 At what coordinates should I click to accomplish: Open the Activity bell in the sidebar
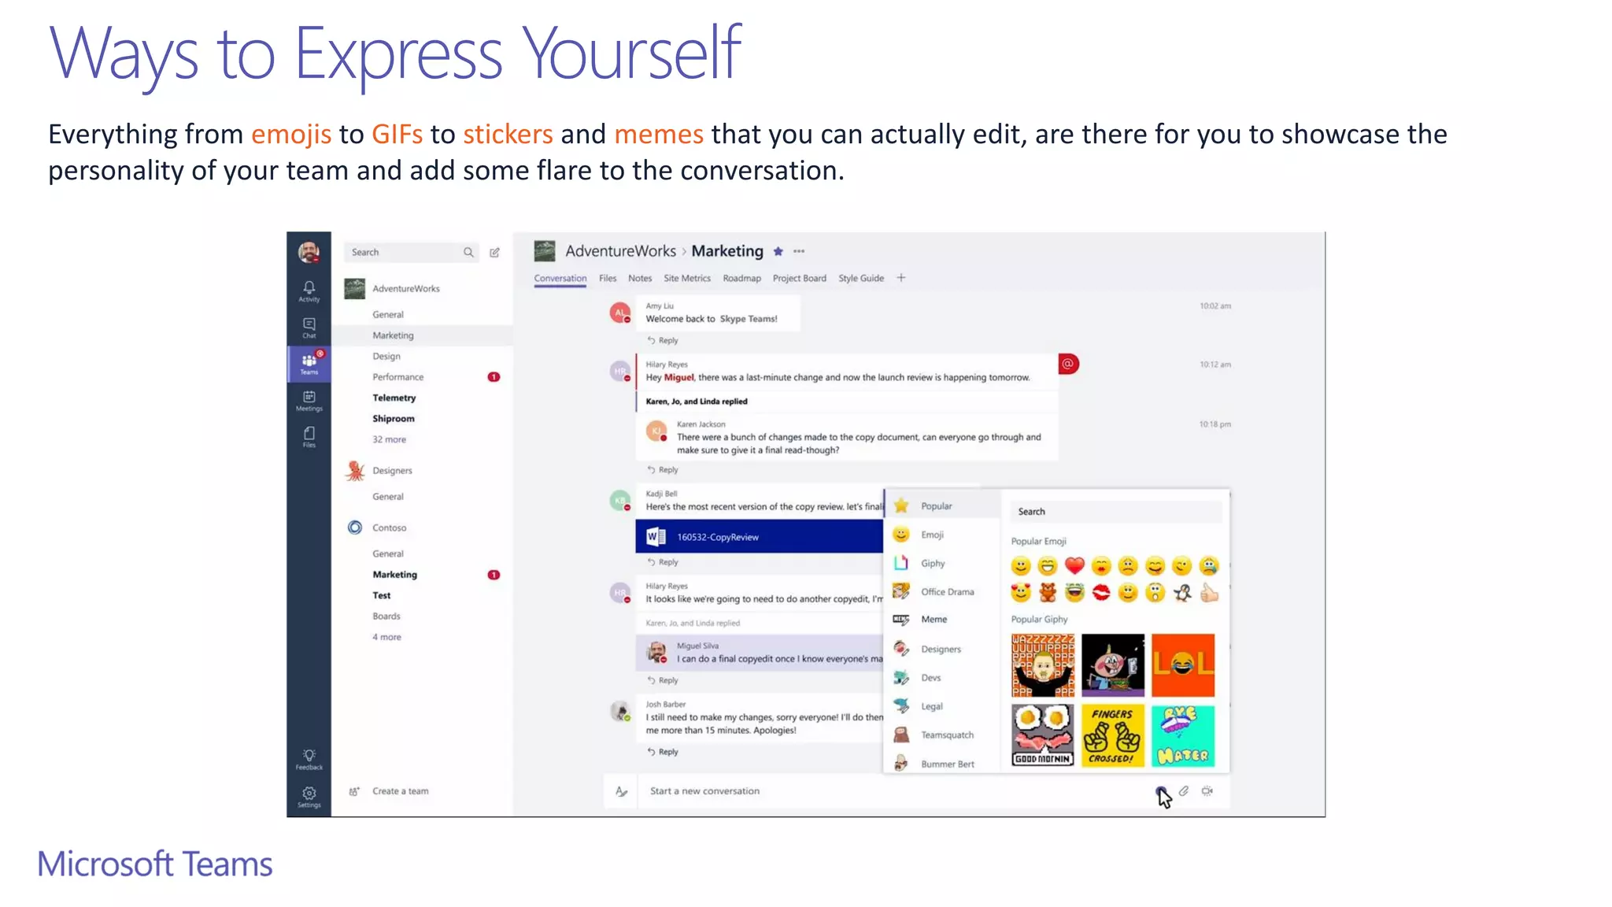pos(309,291)
